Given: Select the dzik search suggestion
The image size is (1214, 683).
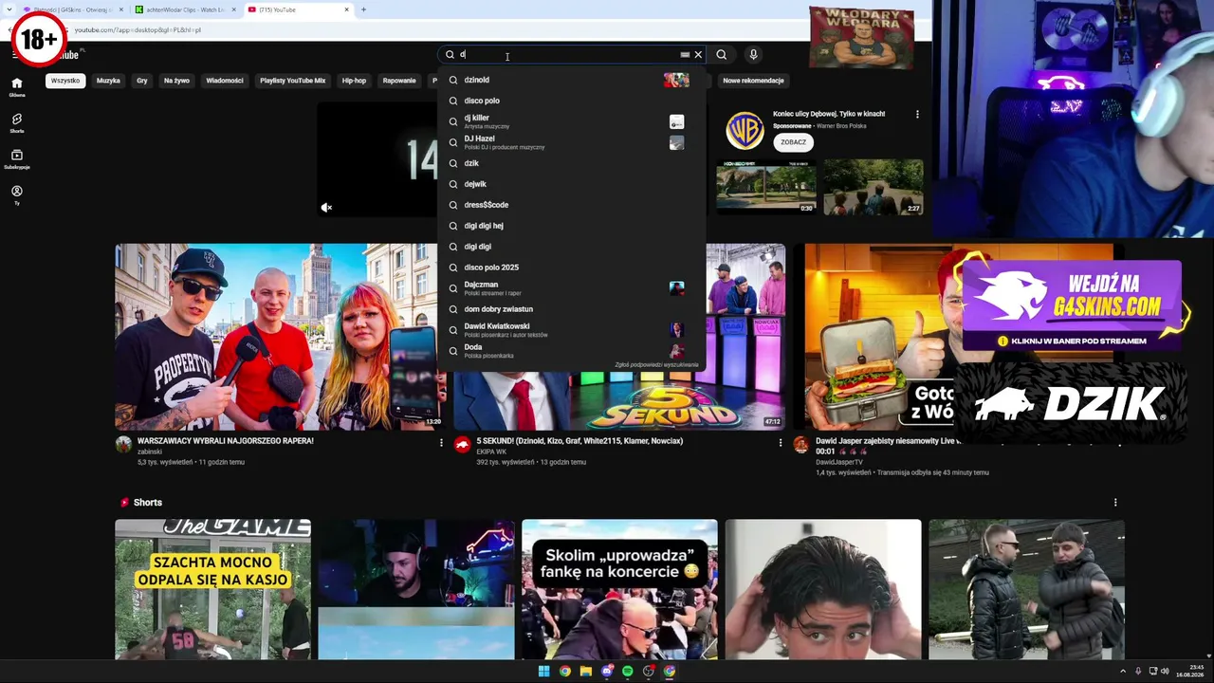Looking at the screenshot, I should [x=572, y=163].
